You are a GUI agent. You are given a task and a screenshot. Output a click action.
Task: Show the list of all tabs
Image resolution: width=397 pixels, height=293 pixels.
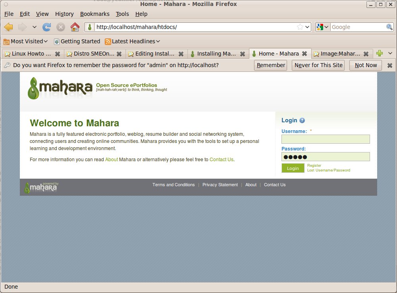[390, 54]
